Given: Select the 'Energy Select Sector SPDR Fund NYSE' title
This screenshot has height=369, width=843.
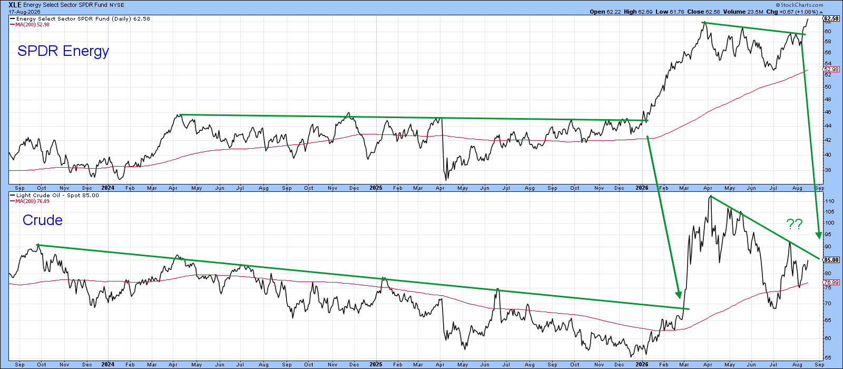Looking at the screenshot, I should [x=74, y=5].
